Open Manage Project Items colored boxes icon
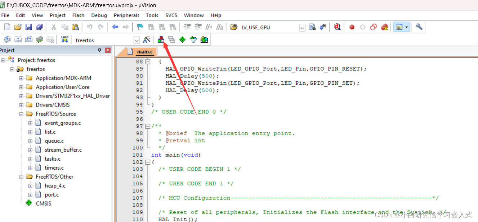 click(161, 39)
